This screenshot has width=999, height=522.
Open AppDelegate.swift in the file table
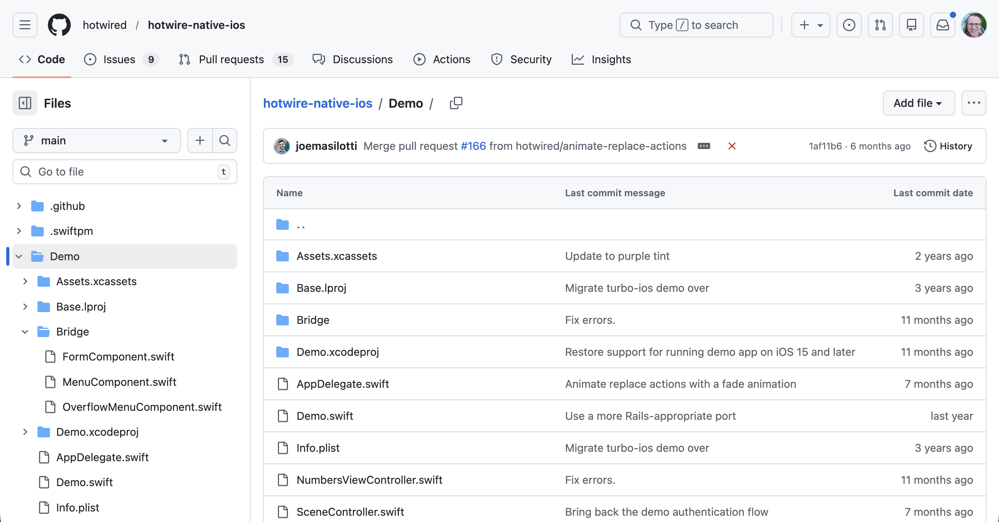[343, 384]
